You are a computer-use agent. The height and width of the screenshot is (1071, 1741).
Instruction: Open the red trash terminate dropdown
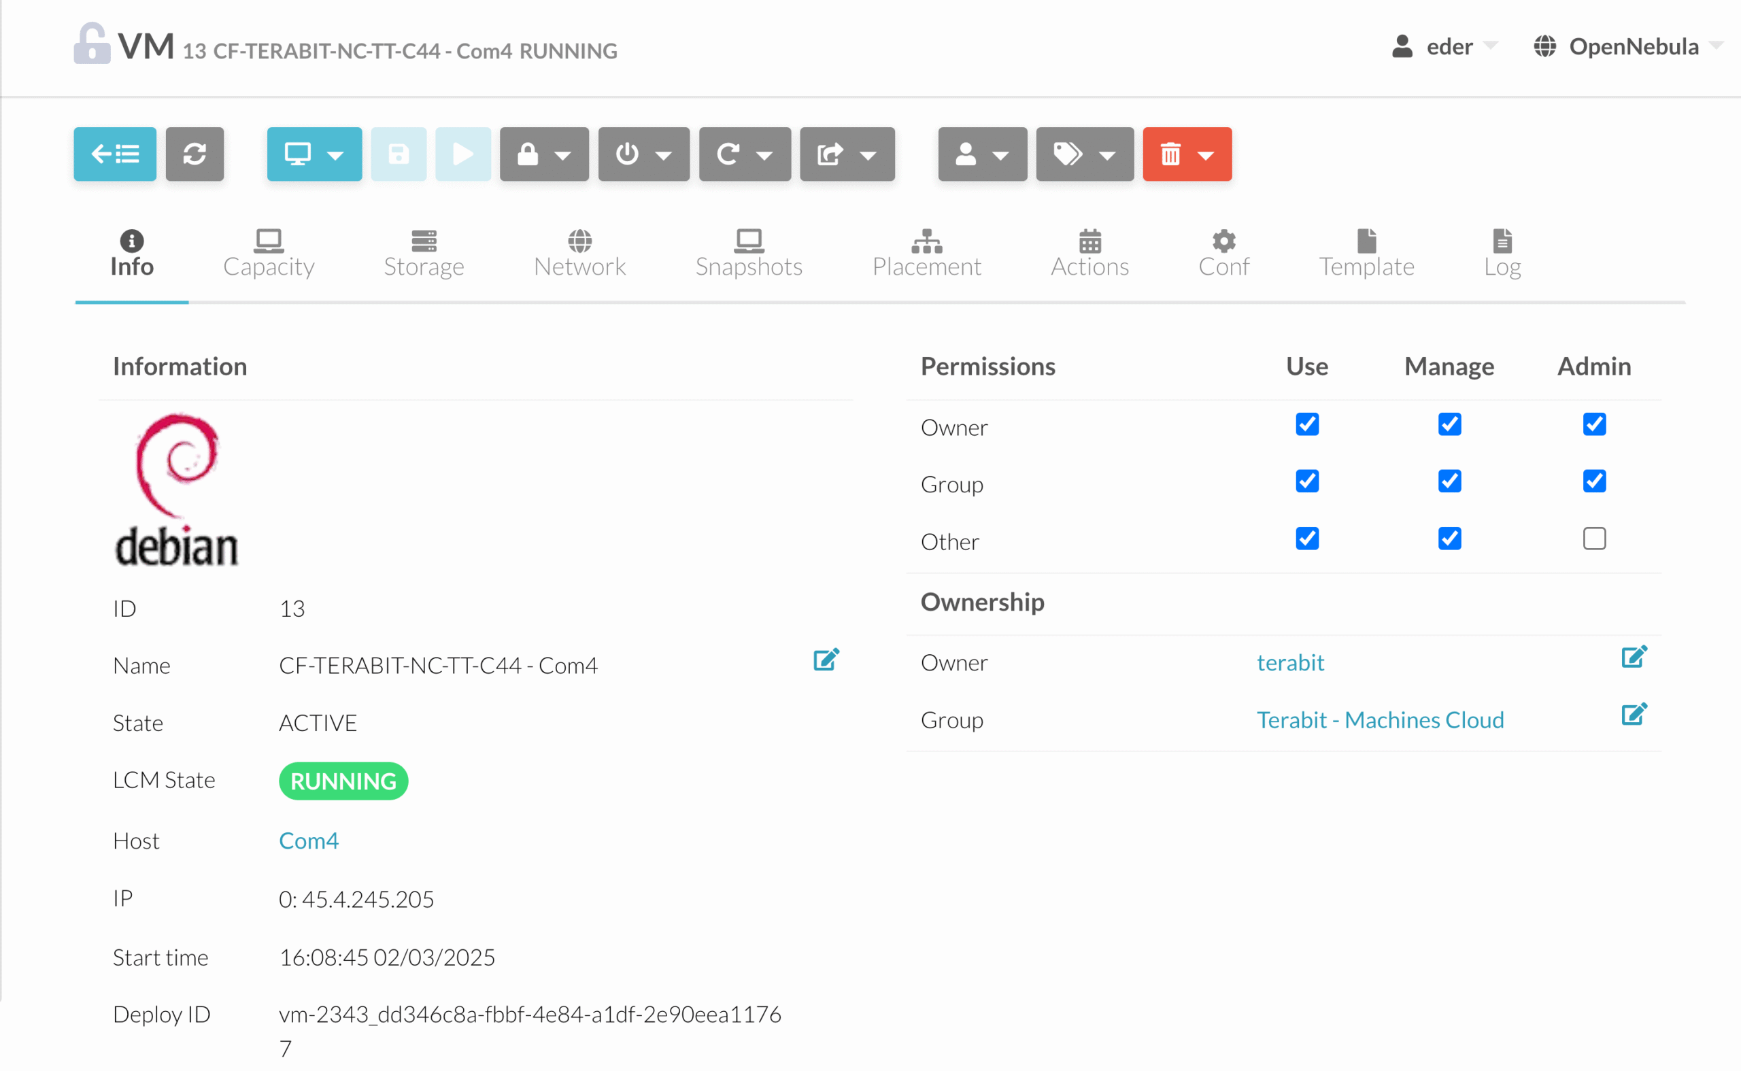point(1187,154)
